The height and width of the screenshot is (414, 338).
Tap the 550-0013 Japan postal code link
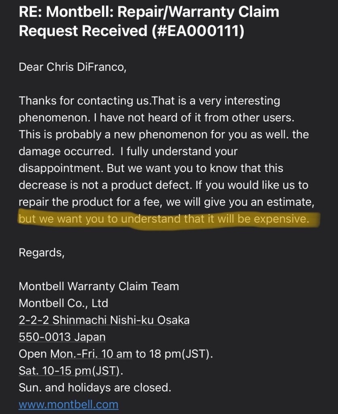click(x=62, y=337)
